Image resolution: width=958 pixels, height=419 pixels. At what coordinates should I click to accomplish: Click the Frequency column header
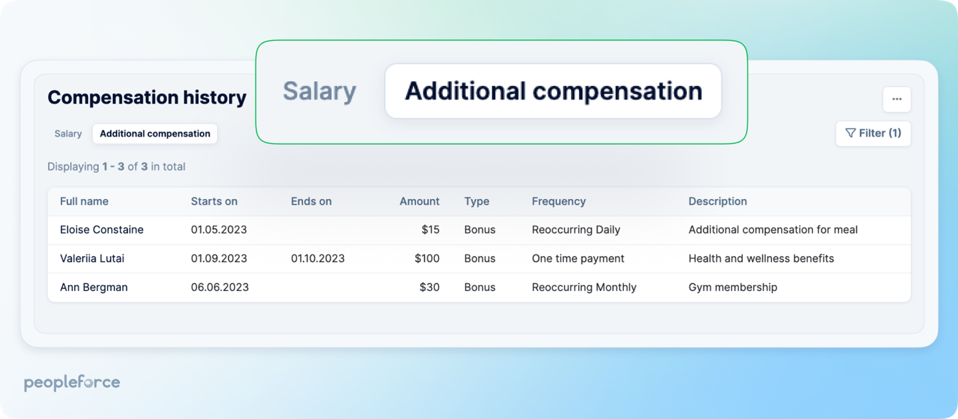click(x=558, y=202)
